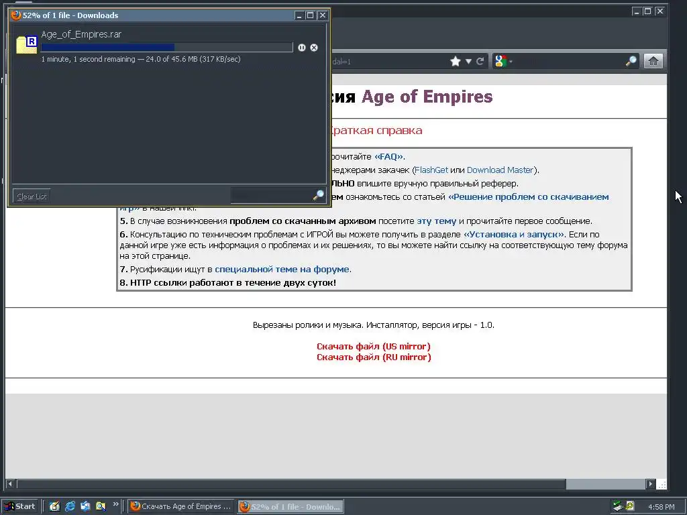Maximize the Downloads window
The width and height of the screenshot is (687, 515).
point(310,15)
